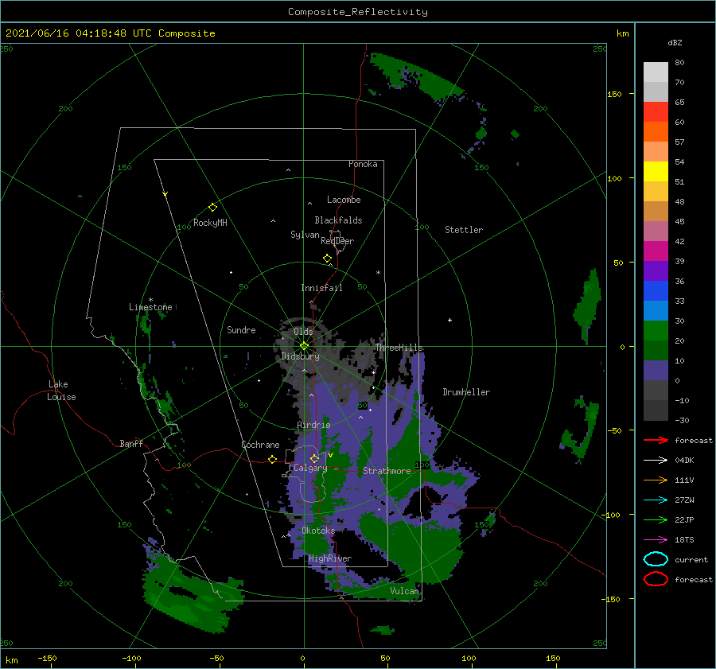Select the yellow diamond marker above Calgary label

click(x=314, y=458)
